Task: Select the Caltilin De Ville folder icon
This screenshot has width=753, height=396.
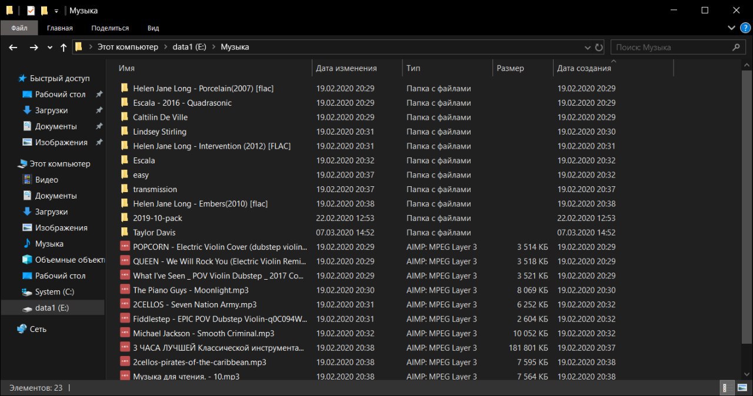Action: point(125,117)
